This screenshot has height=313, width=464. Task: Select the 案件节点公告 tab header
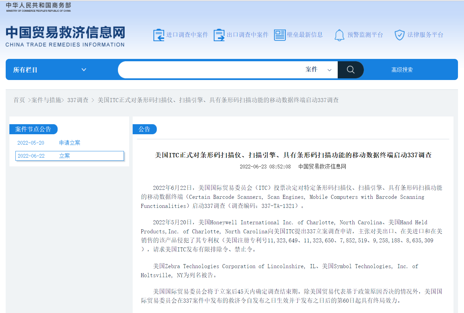[33, 129]
